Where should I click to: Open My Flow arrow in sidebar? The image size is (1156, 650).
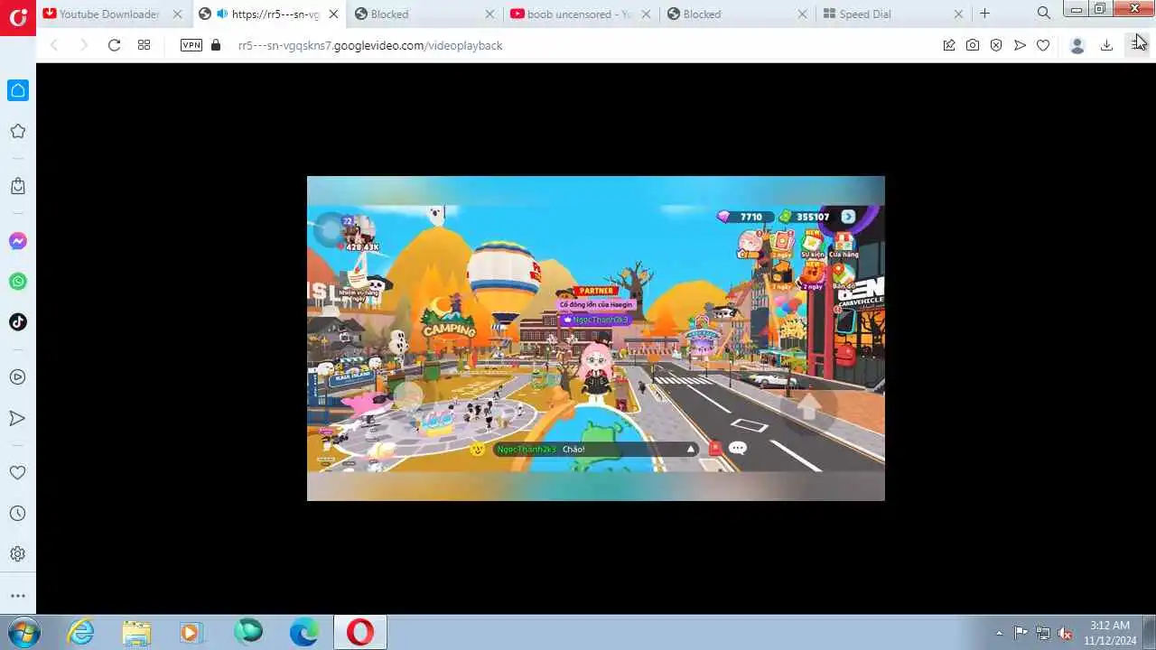pyautogui.click(x=18, y=418)
